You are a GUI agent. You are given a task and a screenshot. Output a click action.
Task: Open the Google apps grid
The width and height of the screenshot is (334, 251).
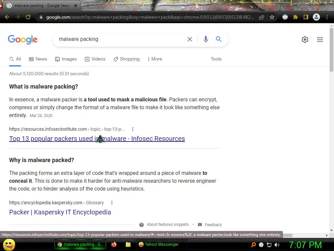(x=320, y=40)
